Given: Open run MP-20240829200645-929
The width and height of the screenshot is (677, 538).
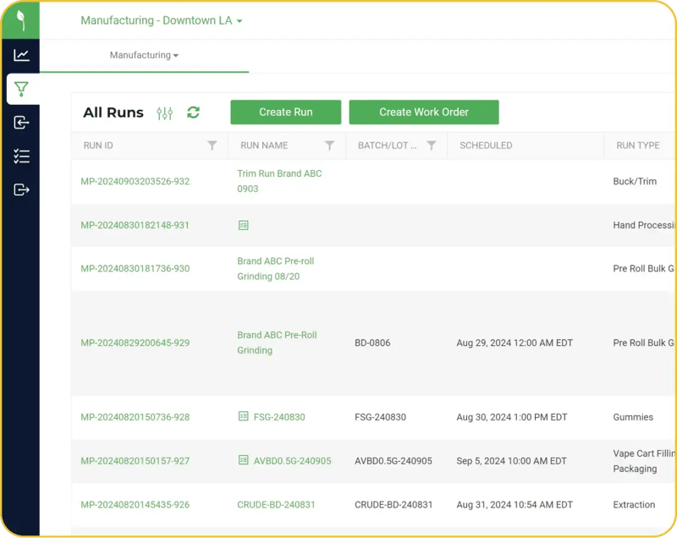Looking at the screenshot, I should click(x=135, y=343).
